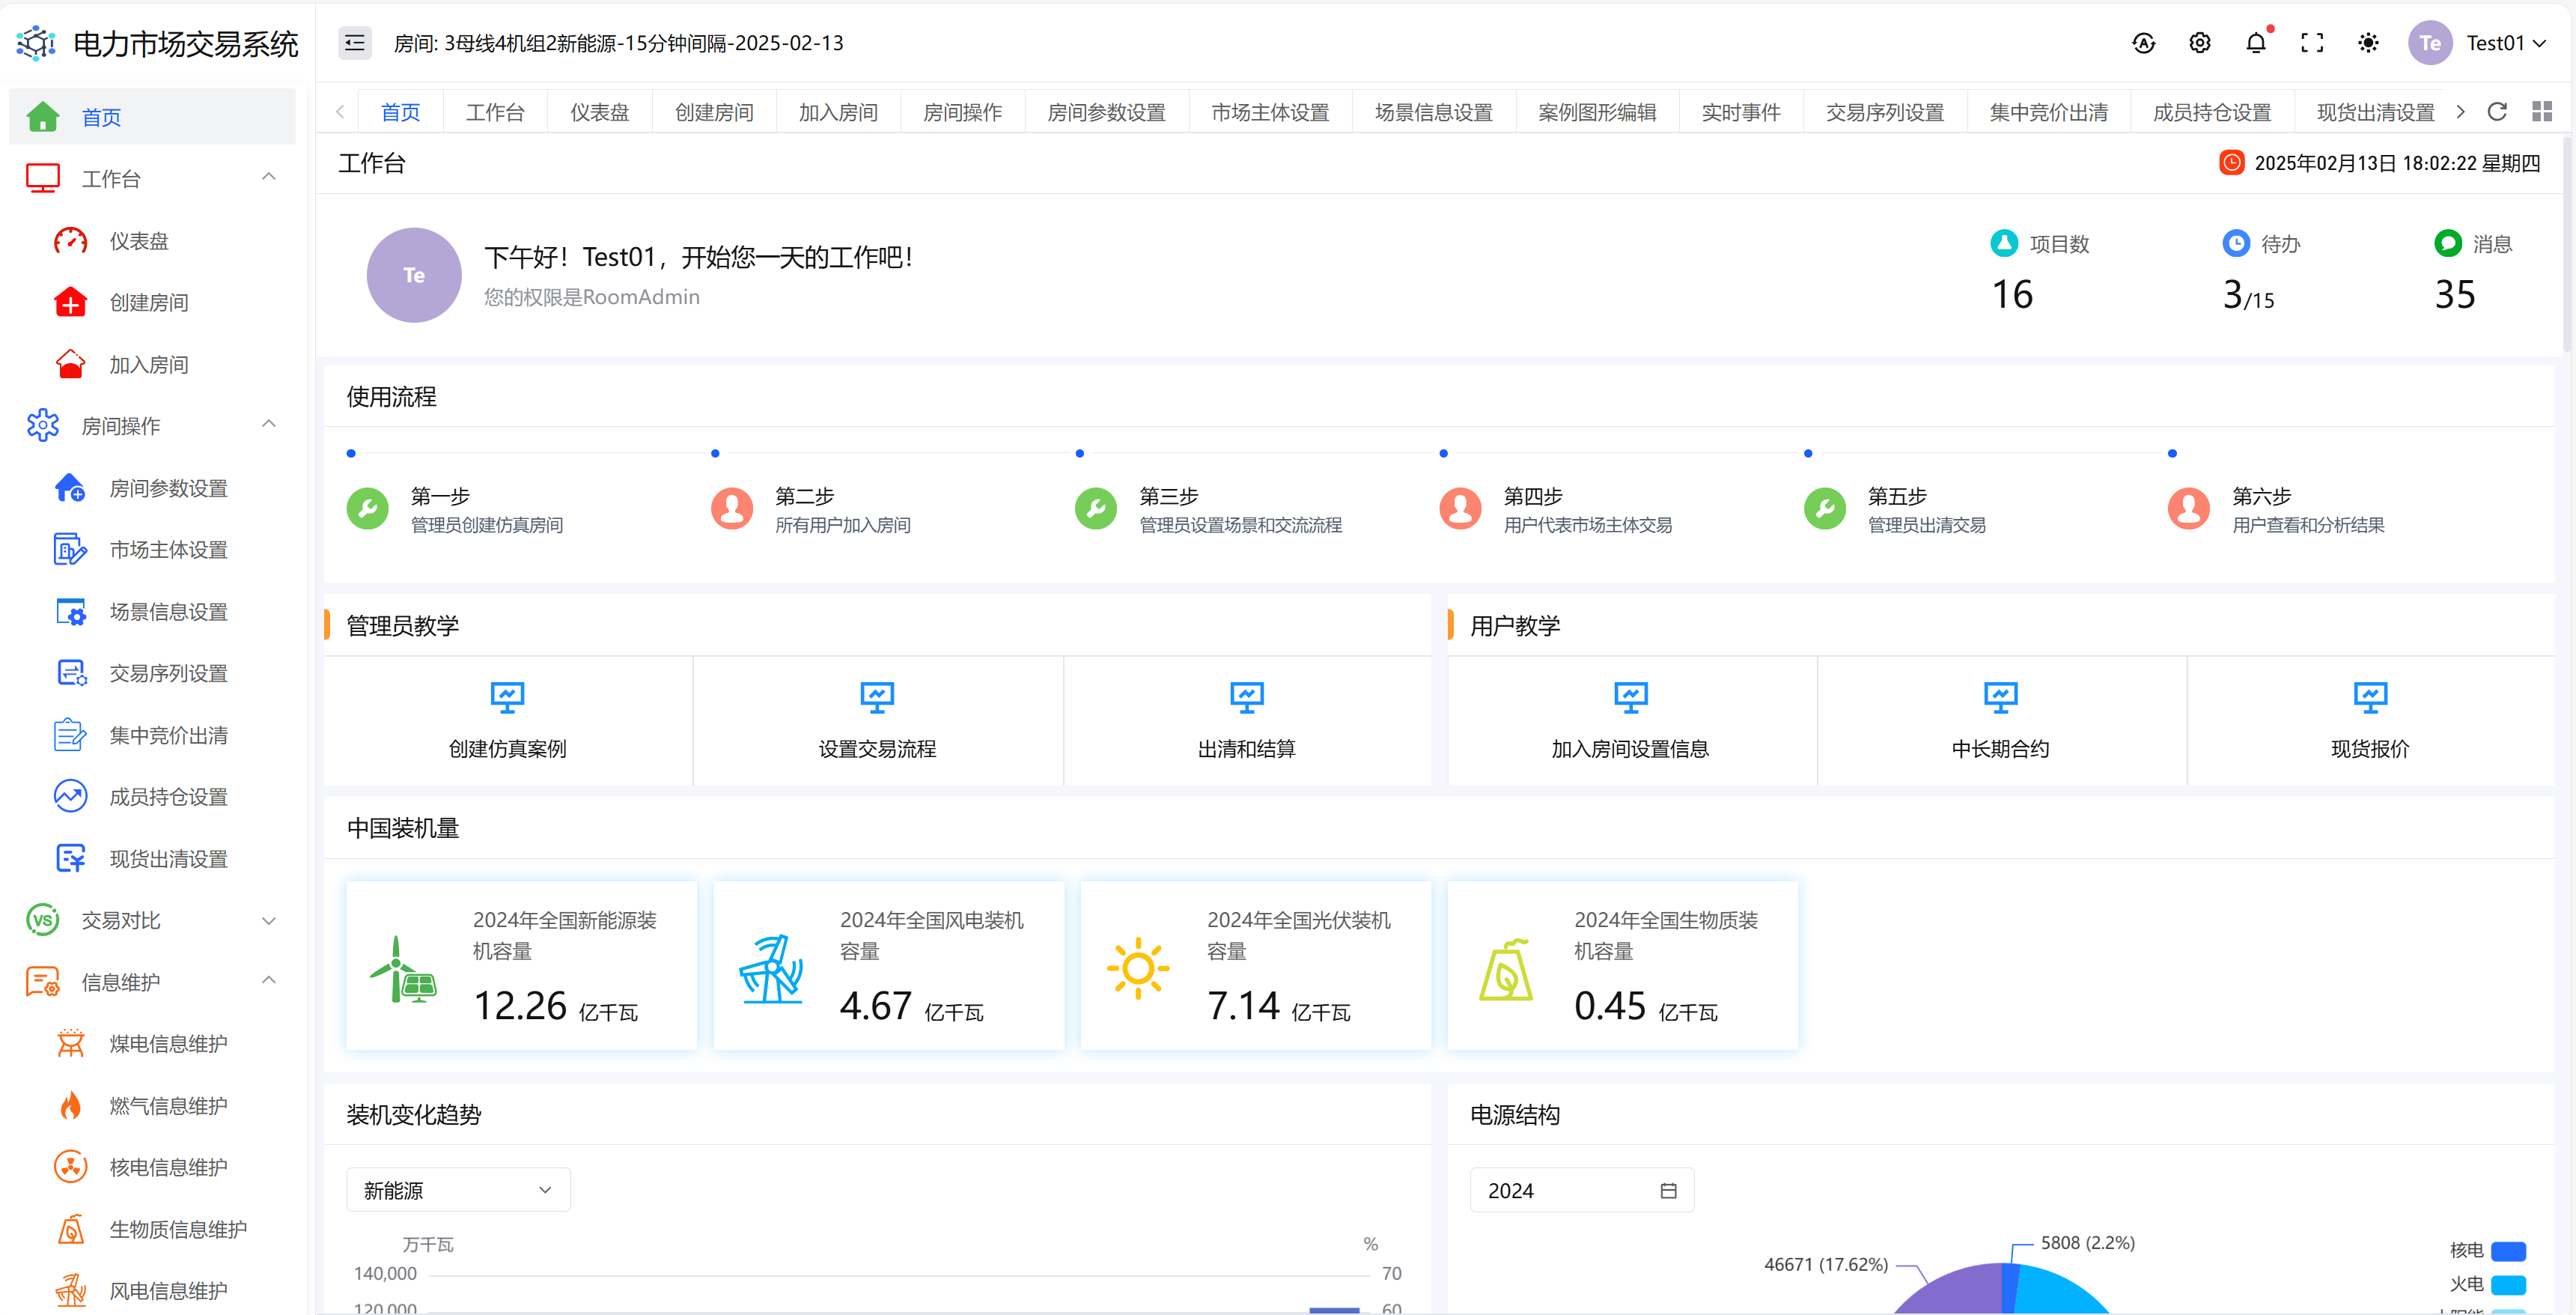Viewport: 2576px width, 1315px height.
Task: Switch to the 实时事件 tab
Action: 1741,112
